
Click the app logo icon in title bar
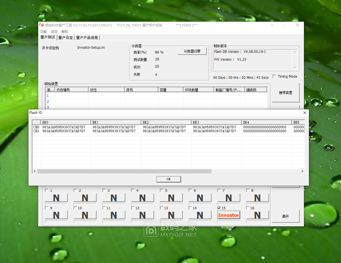pyautogui.click(x=42, y=25)
